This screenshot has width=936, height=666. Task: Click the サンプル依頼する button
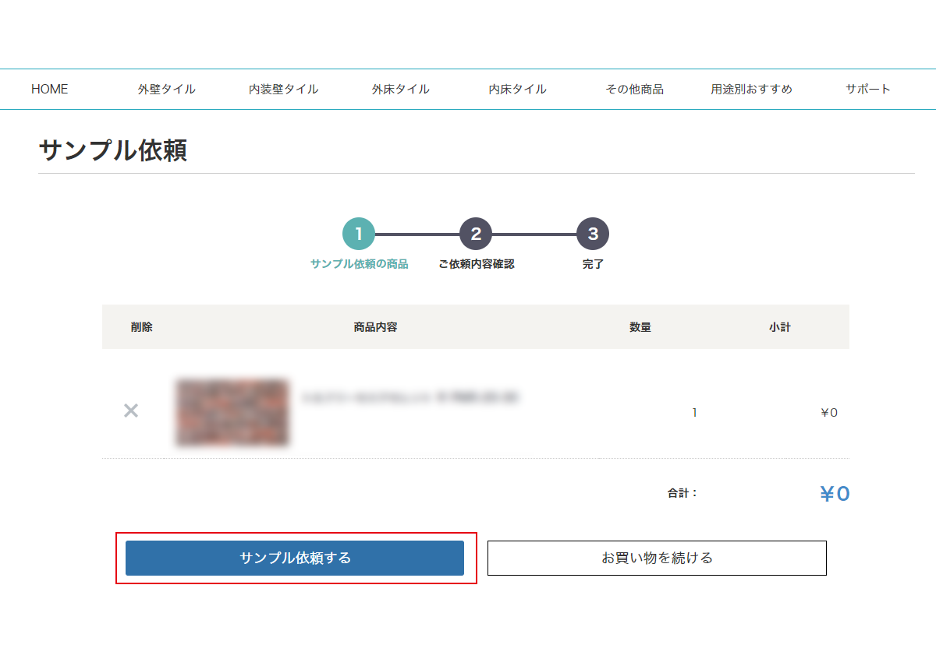coord(295,558)
